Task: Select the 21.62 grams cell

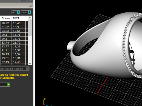Action: coord(6,27)
